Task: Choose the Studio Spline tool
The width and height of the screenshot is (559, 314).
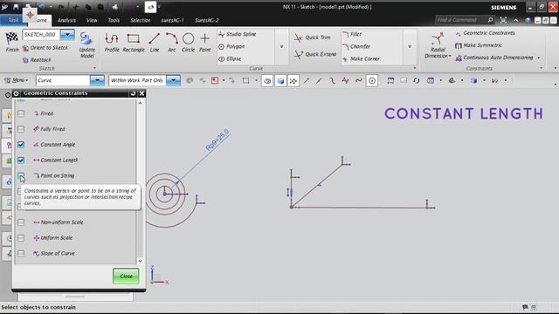Action: pos(238,34)
